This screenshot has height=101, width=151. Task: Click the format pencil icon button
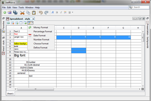[29, 23]
